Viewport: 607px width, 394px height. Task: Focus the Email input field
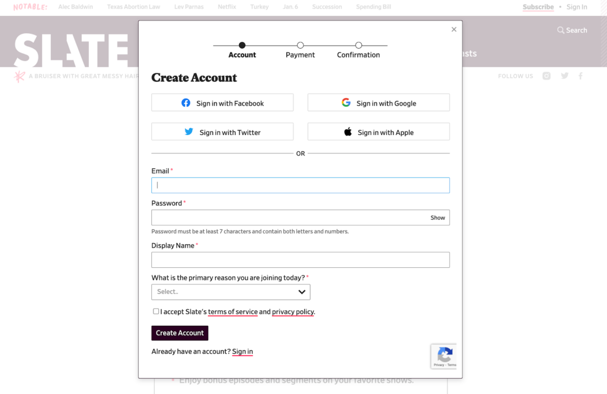[301, 185]
